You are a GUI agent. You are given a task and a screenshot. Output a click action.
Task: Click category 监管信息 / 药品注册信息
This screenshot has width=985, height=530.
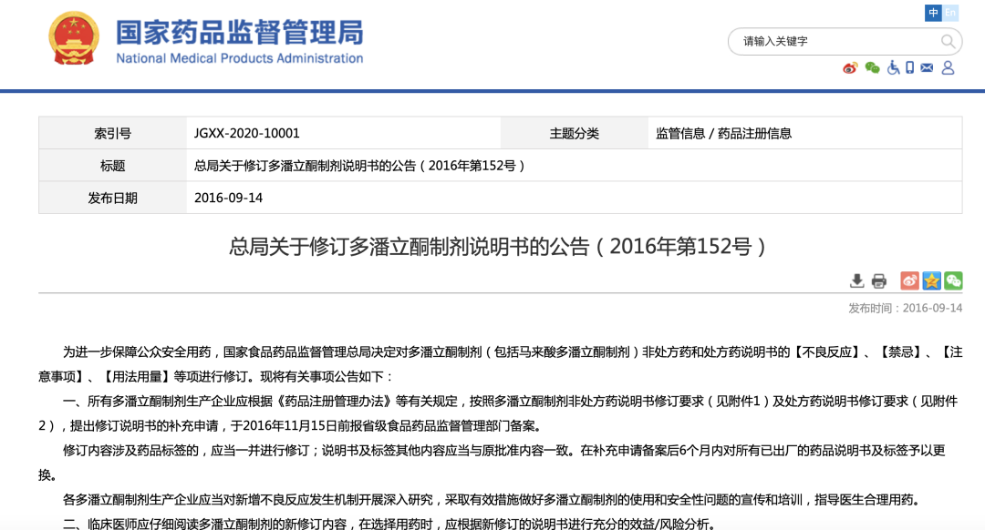723,133
